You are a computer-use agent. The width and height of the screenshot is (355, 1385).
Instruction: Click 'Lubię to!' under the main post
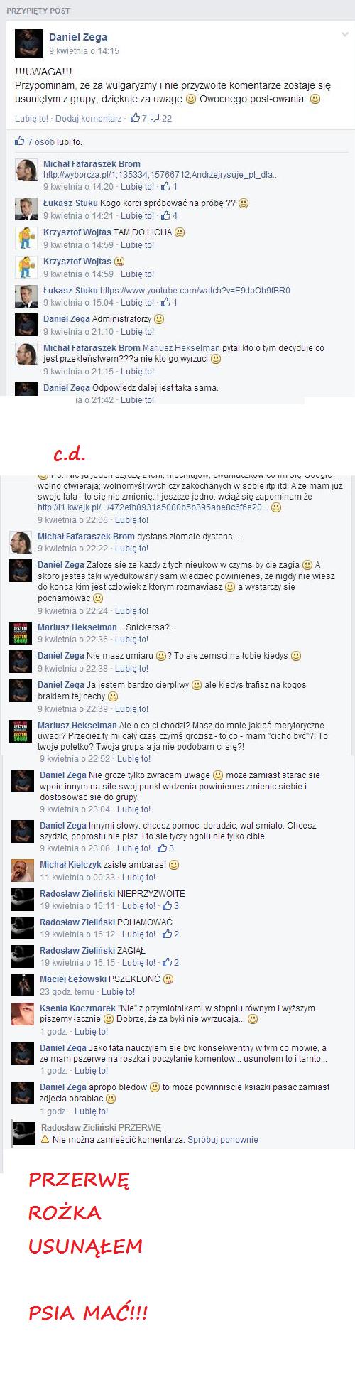tap(32, 119)
